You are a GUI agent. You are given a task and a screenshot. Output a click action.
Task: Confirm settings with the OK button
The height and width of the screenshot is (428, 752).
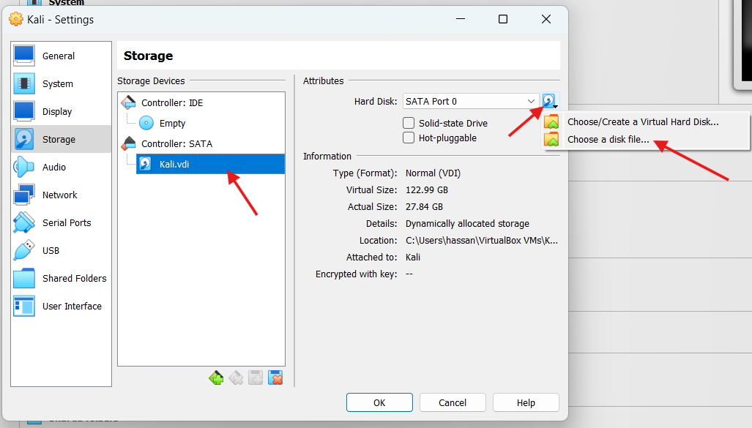click(x=379, y=402)
